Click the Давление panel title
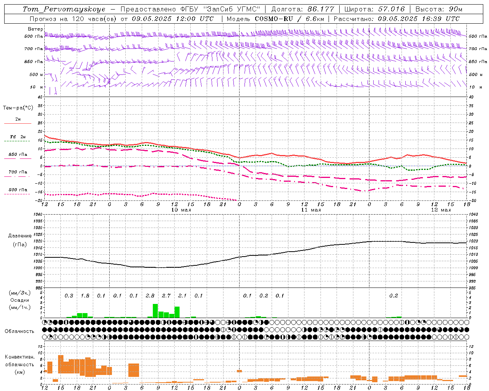This screenshot has height=391, width=489. coord(20,236)
